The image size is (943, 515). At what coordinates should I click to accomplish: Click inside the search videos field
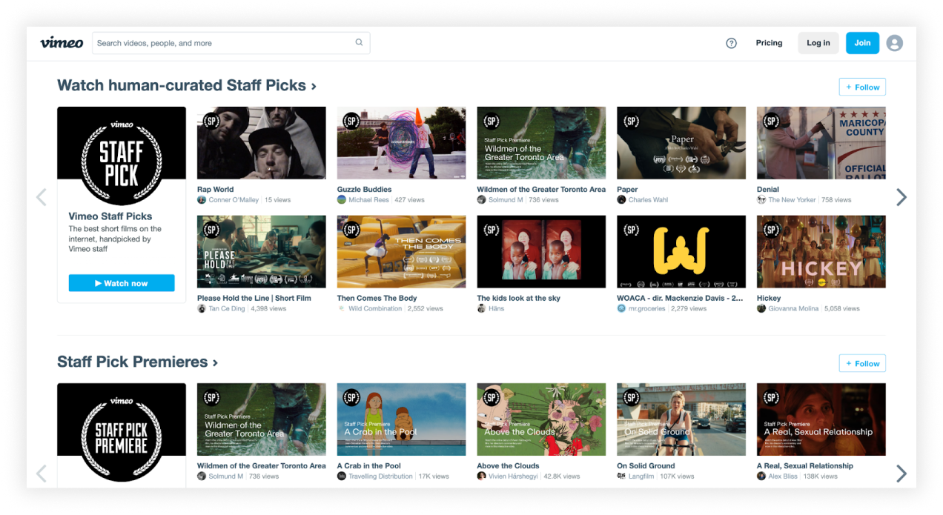point(222,42)
